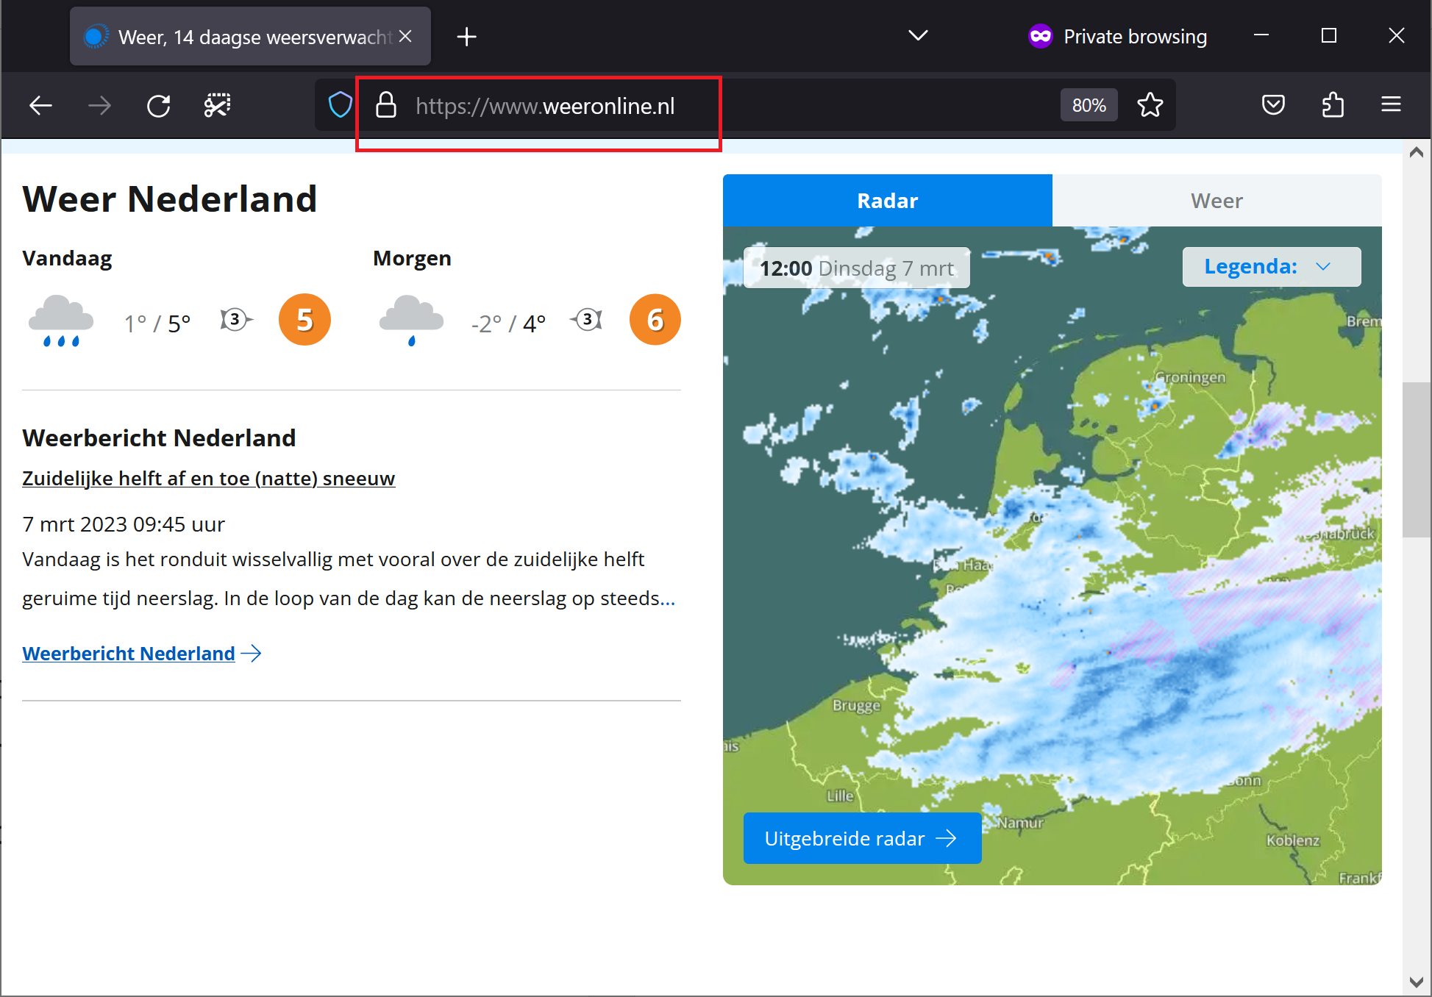Click the page scrollbar thumb
1432x997 pixels.
tap(1417, 460)
